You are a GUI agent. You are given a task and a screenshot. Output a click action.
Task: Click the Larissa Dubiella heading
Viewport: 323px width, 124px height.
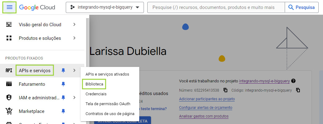coord(128,52)
